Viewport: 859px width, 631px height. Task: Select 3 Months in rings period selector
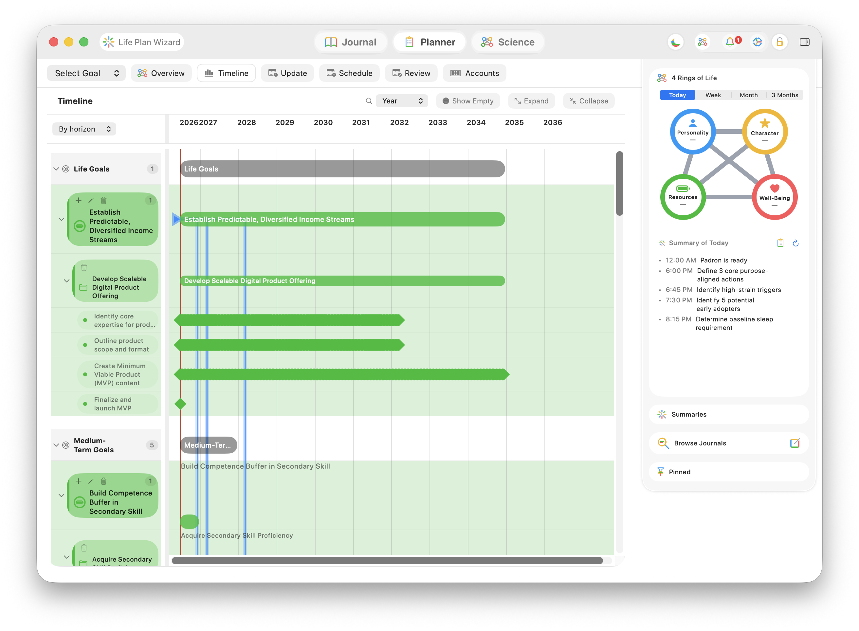click(x=784, y=95)
